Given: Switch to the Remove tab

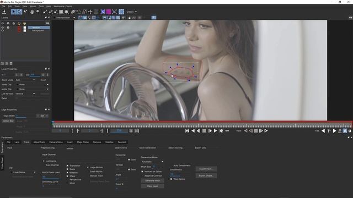Looking at the screenshot, I should 97,142.
